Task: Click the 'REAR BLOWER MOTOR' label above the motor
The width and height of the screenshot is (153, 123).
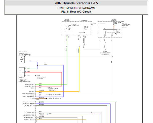Action: (25, 55)
